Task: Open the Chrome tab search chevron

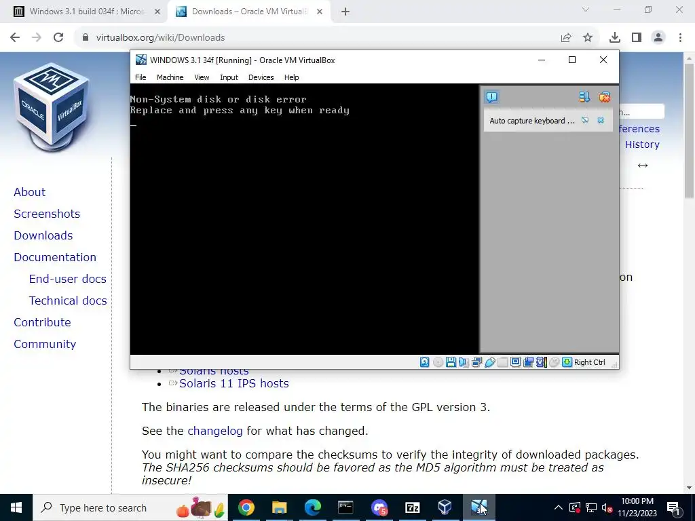Action: tap(586, 9)
